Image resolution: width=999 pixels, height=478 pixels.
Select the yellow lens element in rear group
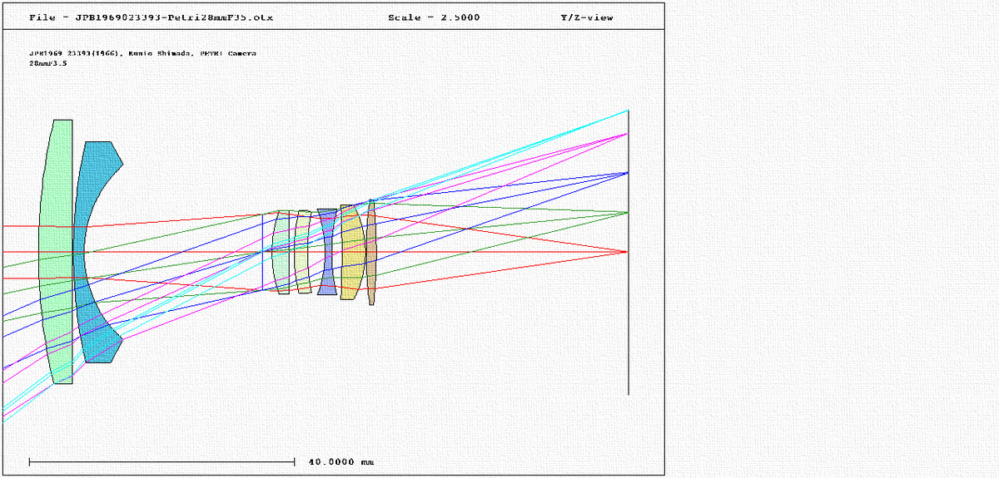pos(352,252)
